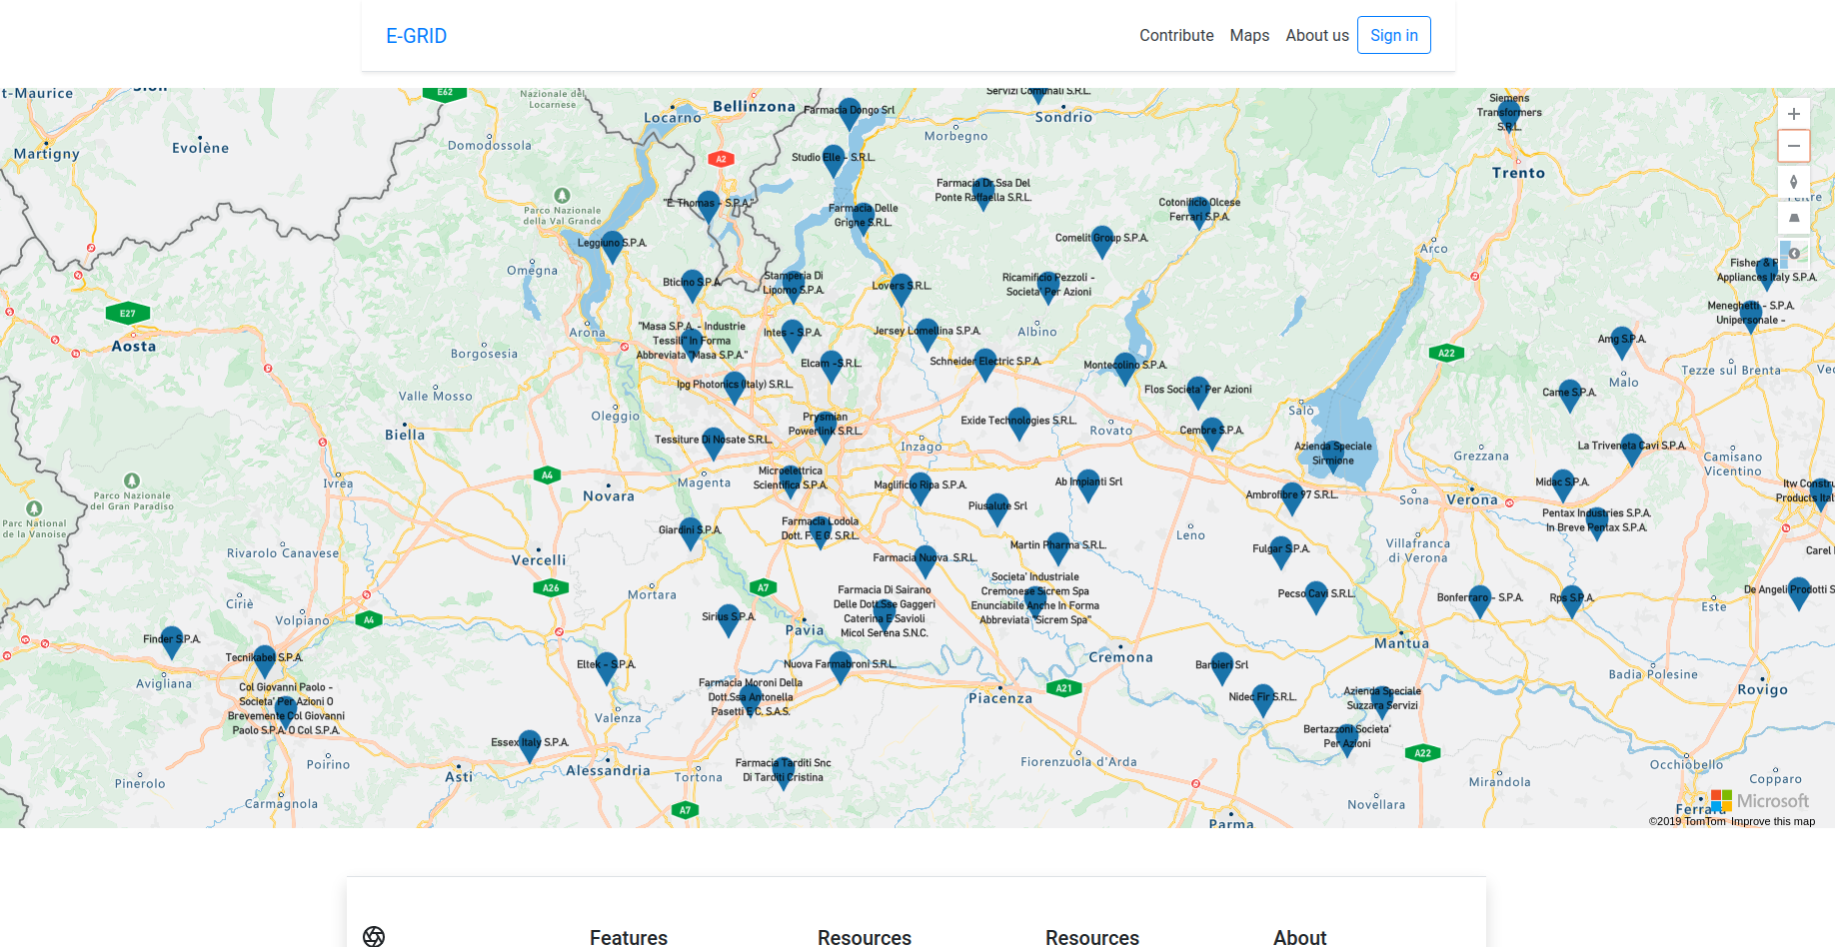Viewport: 1835px width, 947px height.
Task: Click the Fulgar S.P.A. marker
Action: 1281,552
